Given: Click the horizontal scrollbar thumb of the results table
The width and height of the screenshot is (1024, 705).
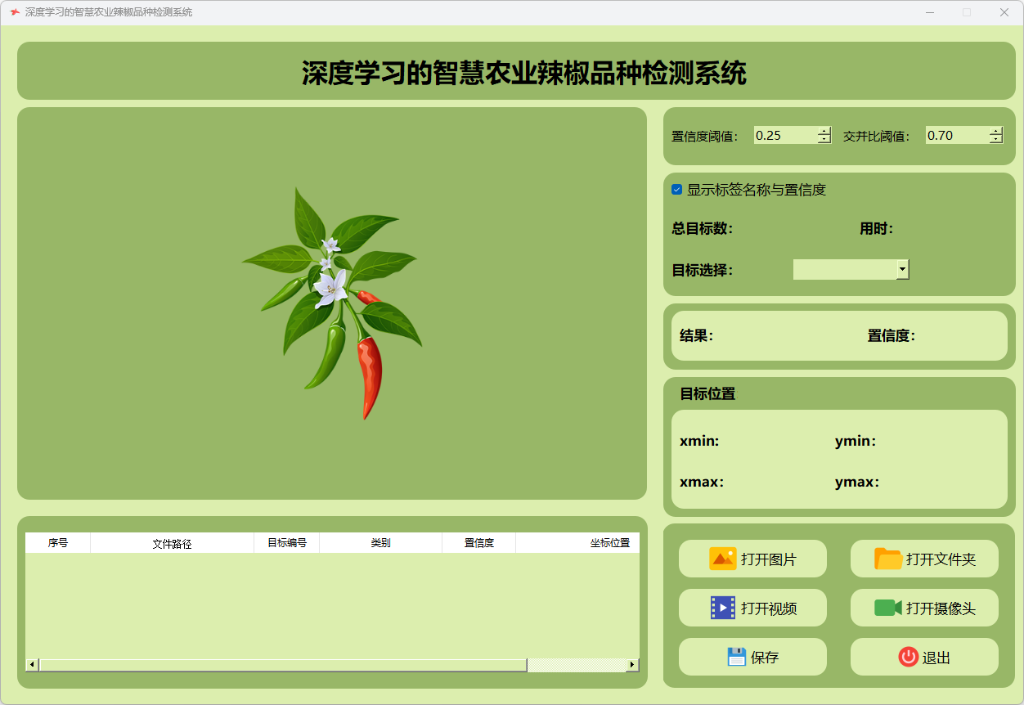Looking at the screenshot, I should coord(283,665).
